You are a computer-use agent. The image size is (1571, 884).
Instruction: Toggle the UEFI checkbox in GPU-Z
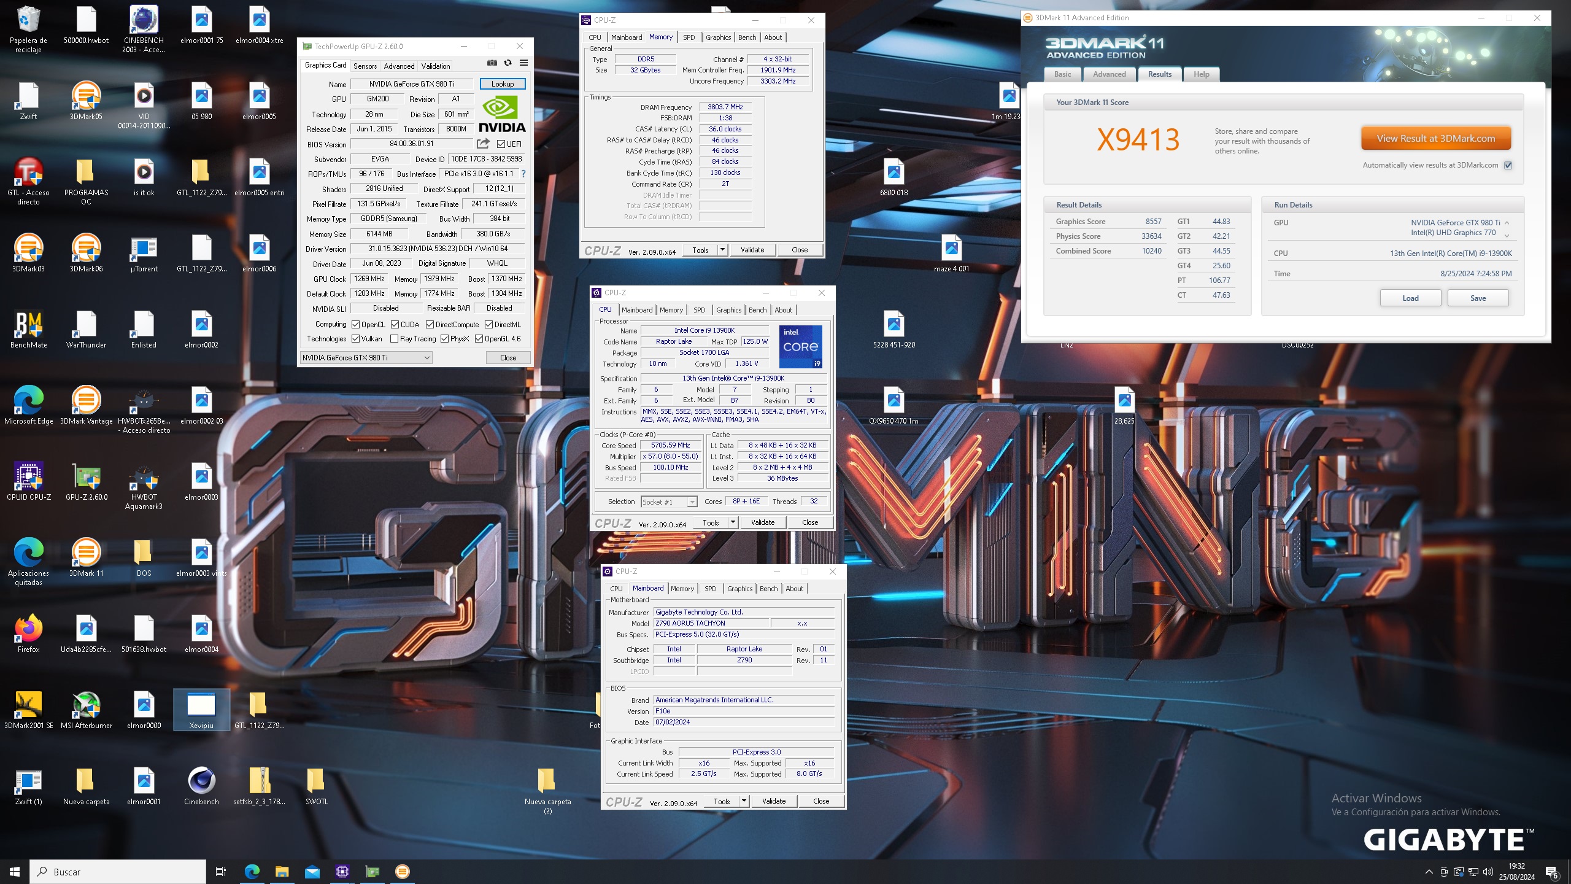[x=501, y=144]
